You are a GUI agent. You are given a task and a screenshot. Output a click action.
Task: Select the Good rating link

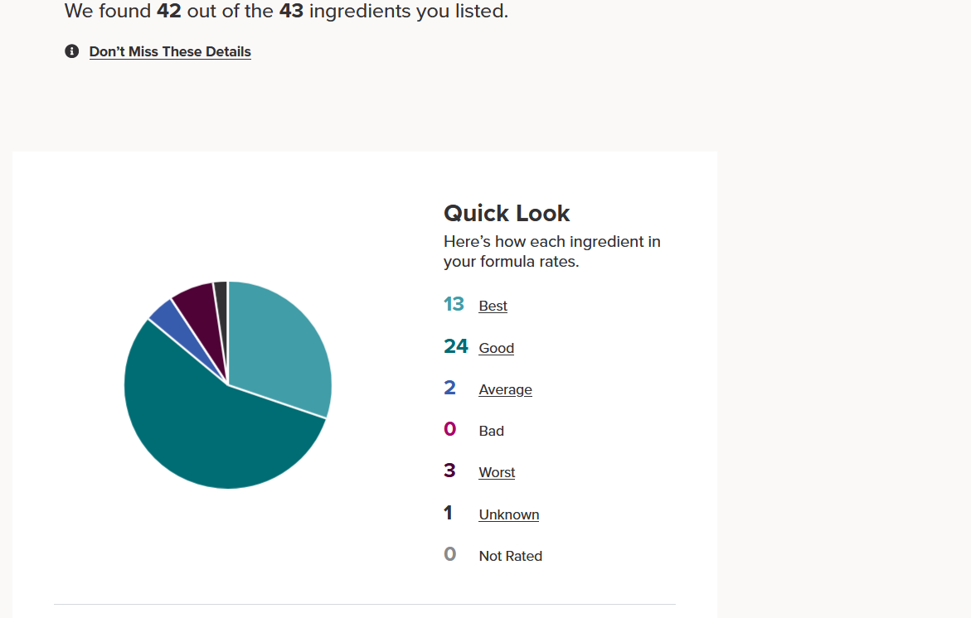click(496, 348)
